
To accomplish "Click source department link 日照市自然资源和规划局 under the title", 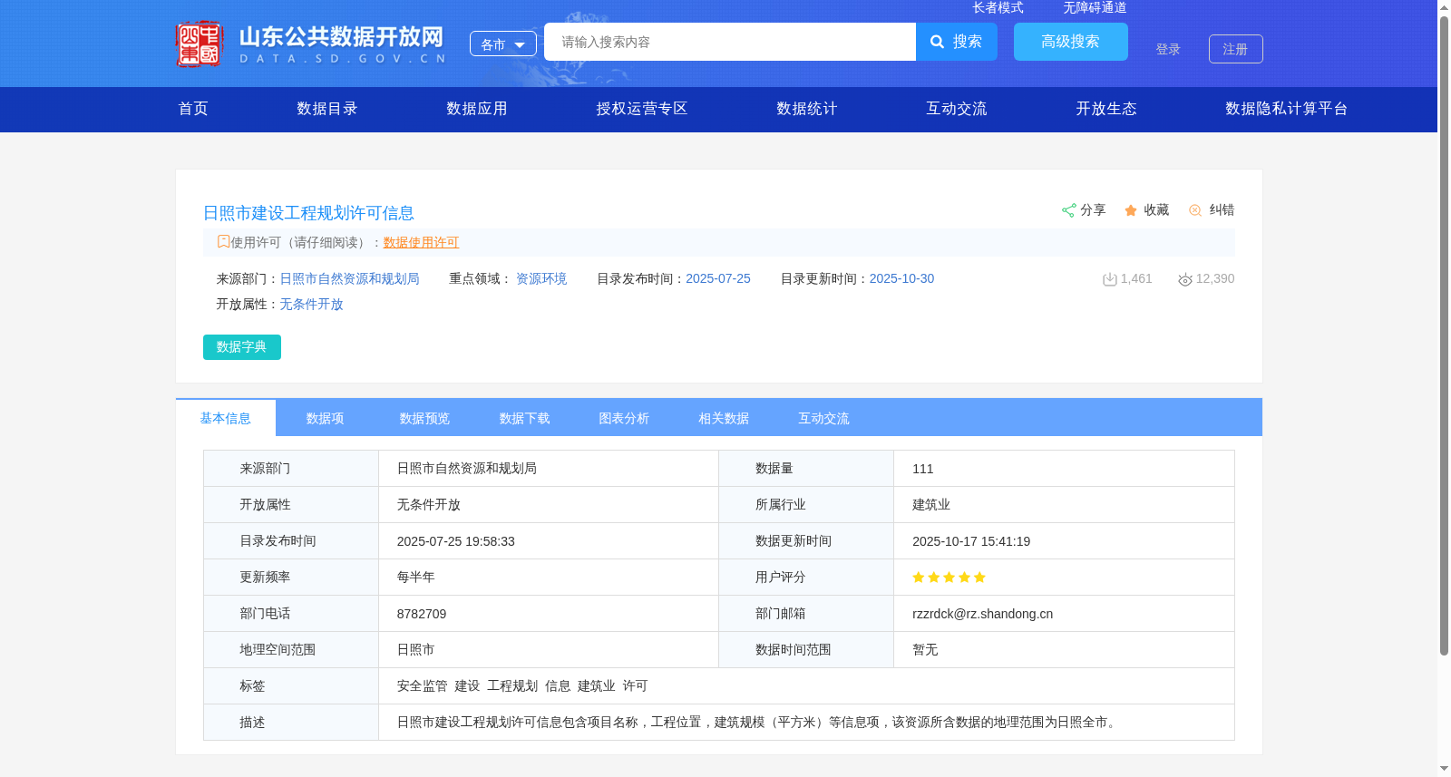I will [349, 279].
